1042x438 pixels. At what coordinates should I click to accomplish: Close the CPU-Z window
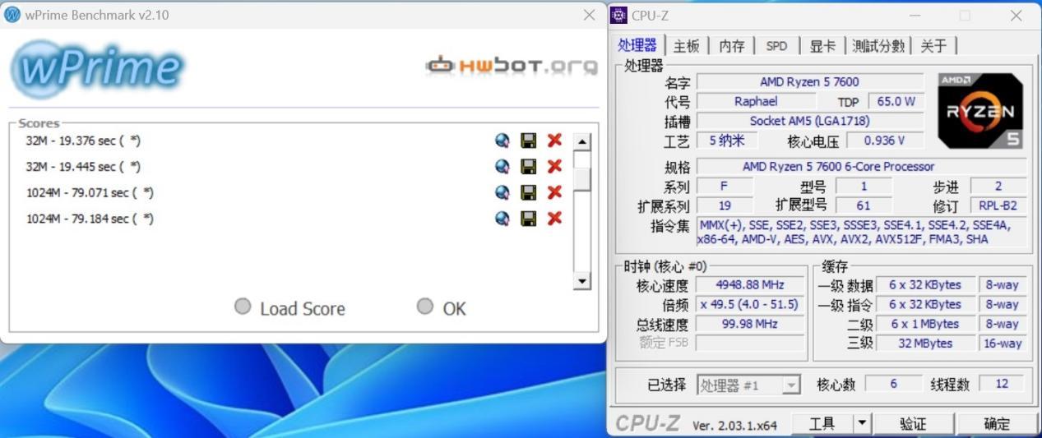coord(1016,16)
